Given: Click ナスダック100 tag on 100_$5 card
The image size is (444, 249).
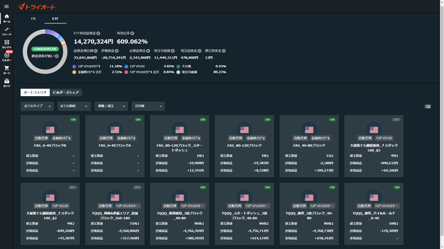Looking at the screenshot, I should click(x=384, y=138).
